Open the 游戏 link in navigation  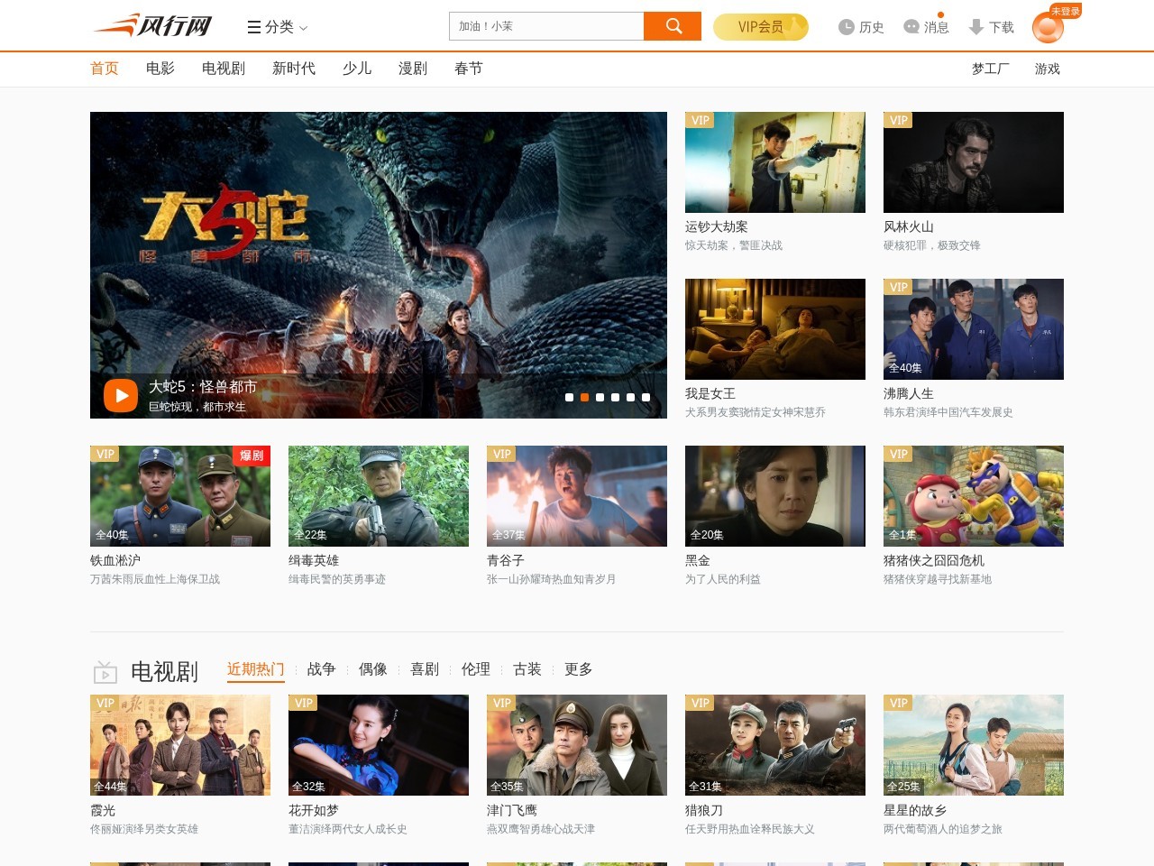point(1047,69)
